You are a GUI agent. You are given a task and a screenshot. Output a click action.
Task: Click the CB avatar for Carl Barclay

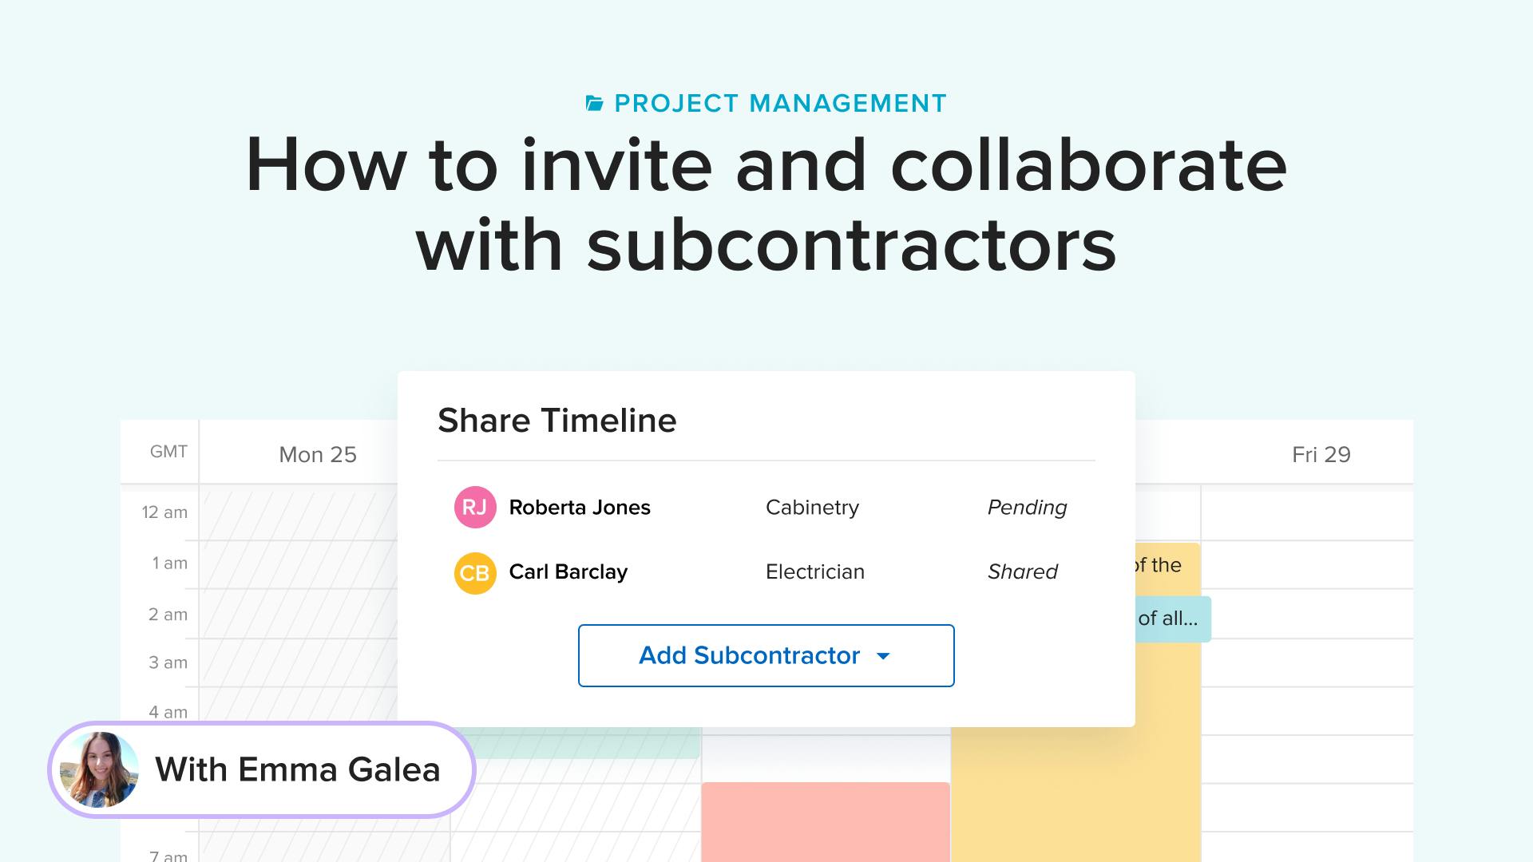[475, 573]
